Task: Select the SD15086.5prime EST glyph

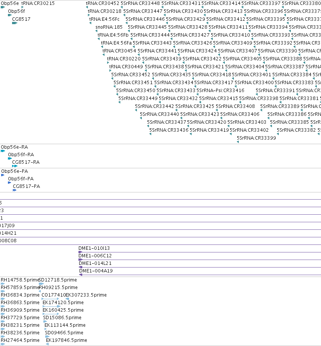Action: coord(45,321)
